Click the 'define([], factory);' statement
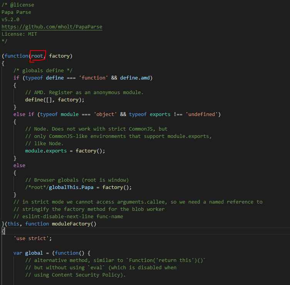Screen dimensions: 290x285 tap(55, 100)
